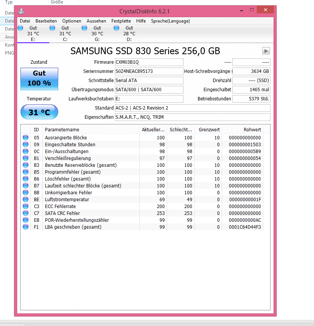Viewport: 314px width, 326px height.
Task: Click status icon for LBA geschrieben
Action: coord(26,227)
